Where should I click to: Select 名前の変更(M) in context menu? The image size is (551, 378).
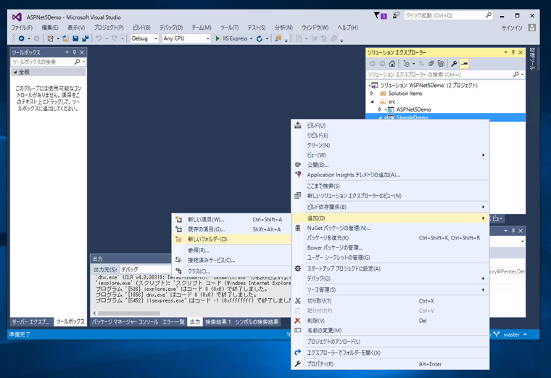(390, 331)
